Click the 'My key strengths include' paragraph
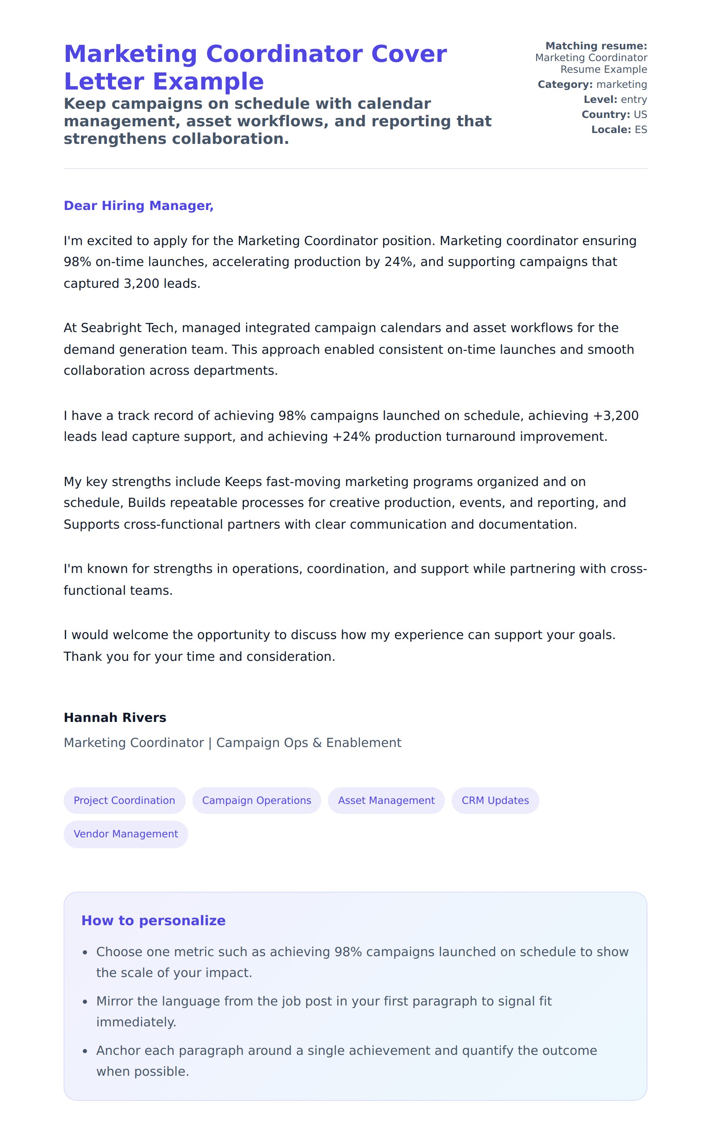This screenshot has width=711, height=1141. (x=344, y=503)
